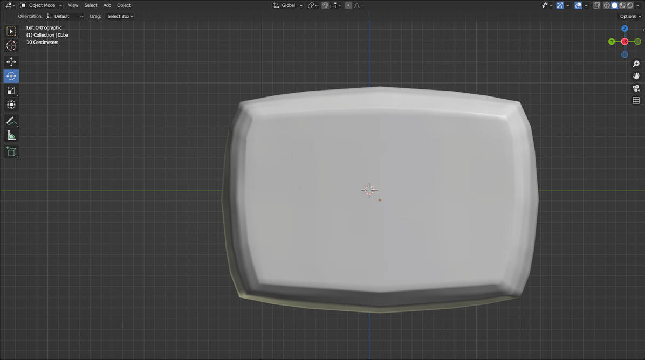Pick the Rotate tool in toolbar

point(11,76)
